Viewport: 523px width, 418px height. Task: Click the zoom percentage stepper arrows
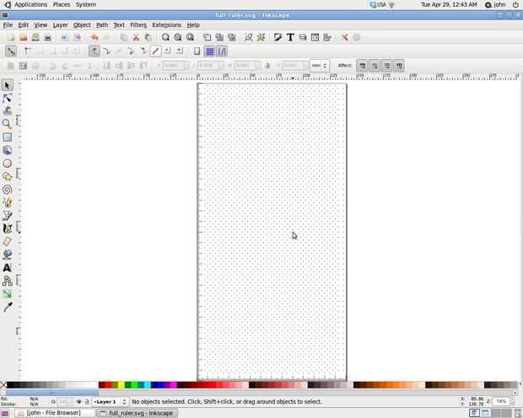tap(512, 401)
